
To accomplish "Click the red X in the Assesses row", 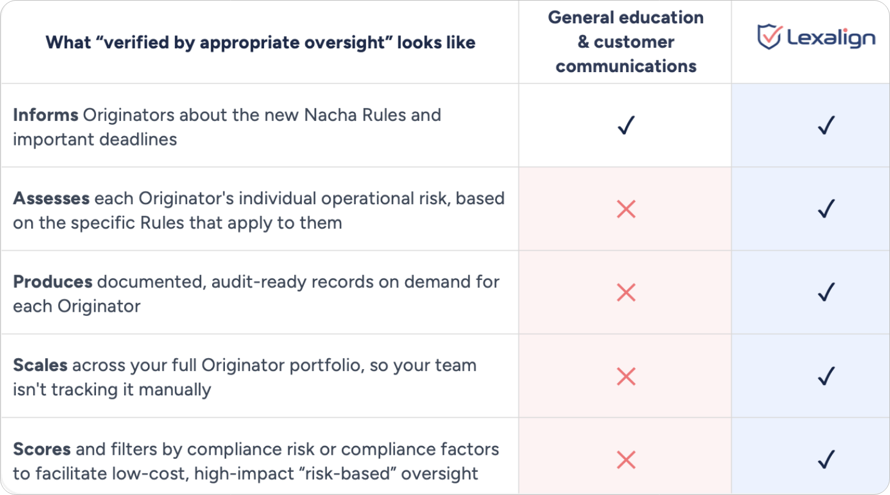I will coord(626,210).
